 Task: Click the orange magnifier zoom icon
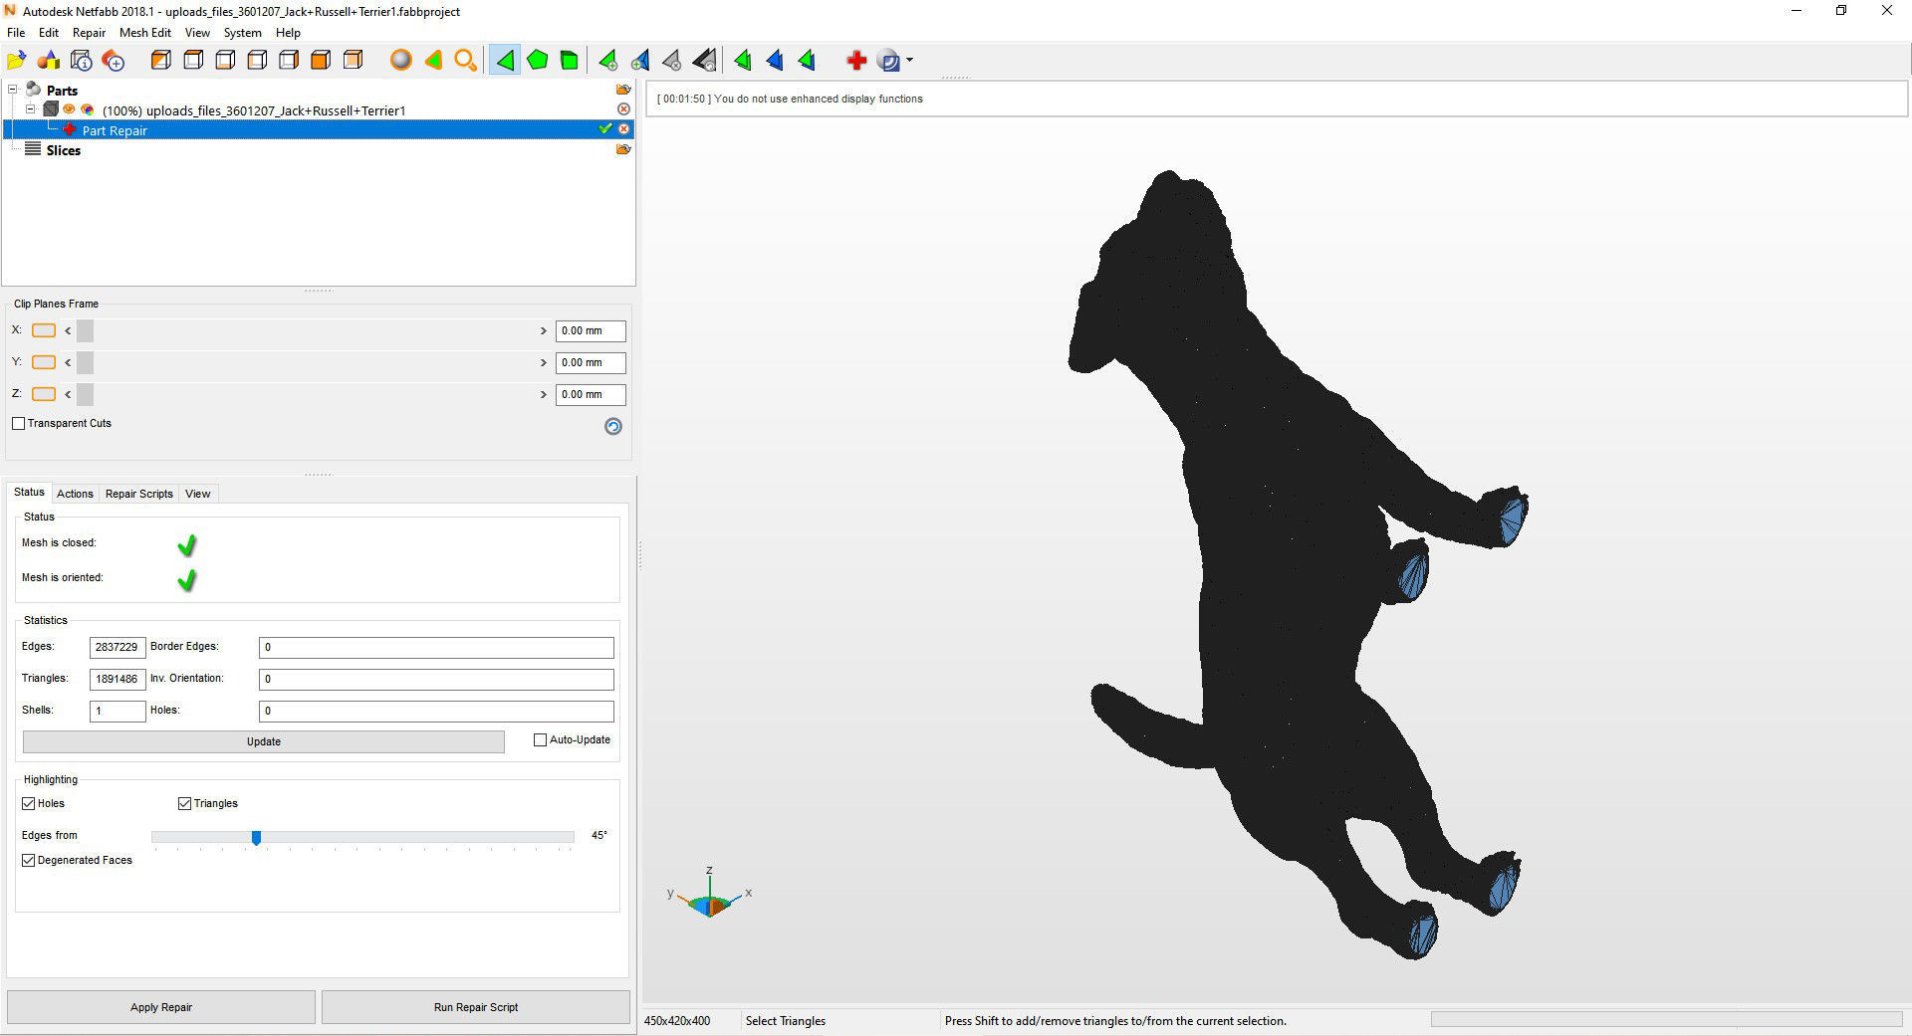(x=465, y=61)
